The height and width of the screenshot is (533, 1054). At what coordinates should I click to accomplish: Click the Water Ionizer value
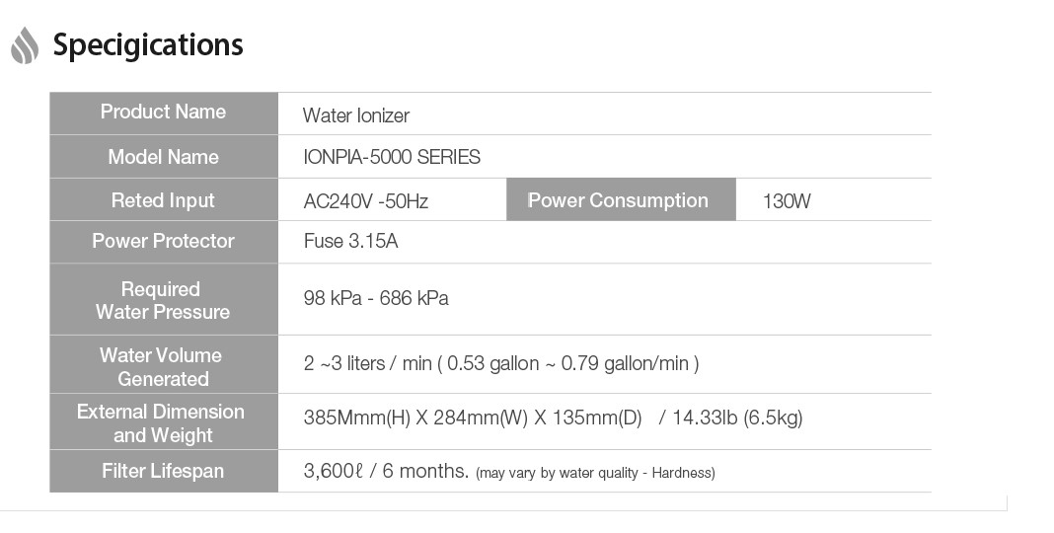point(355,115)
